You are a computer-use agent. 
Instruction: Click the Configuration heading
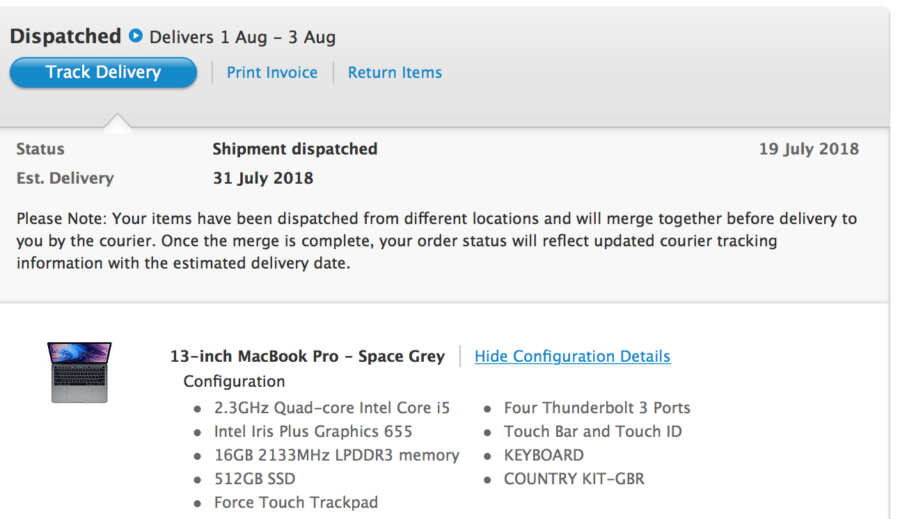(234, 381)
